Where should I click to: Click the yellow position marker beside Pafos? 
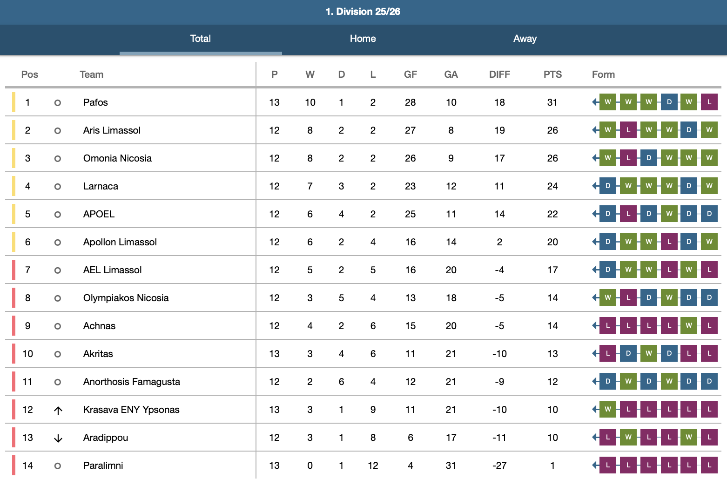[x=13, y=102]
